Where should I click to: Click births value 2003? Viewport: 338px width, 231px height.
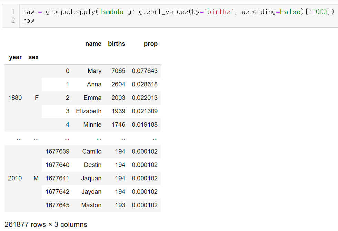[118, 98]
